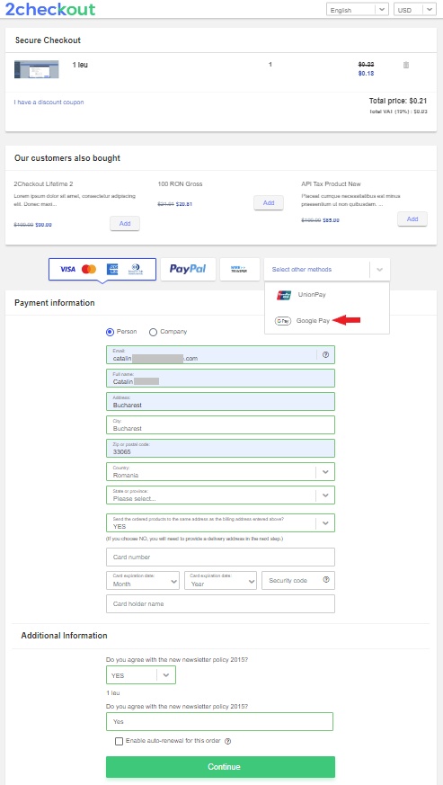Open the card expiration Month dropdown

[x=143, y=581]
